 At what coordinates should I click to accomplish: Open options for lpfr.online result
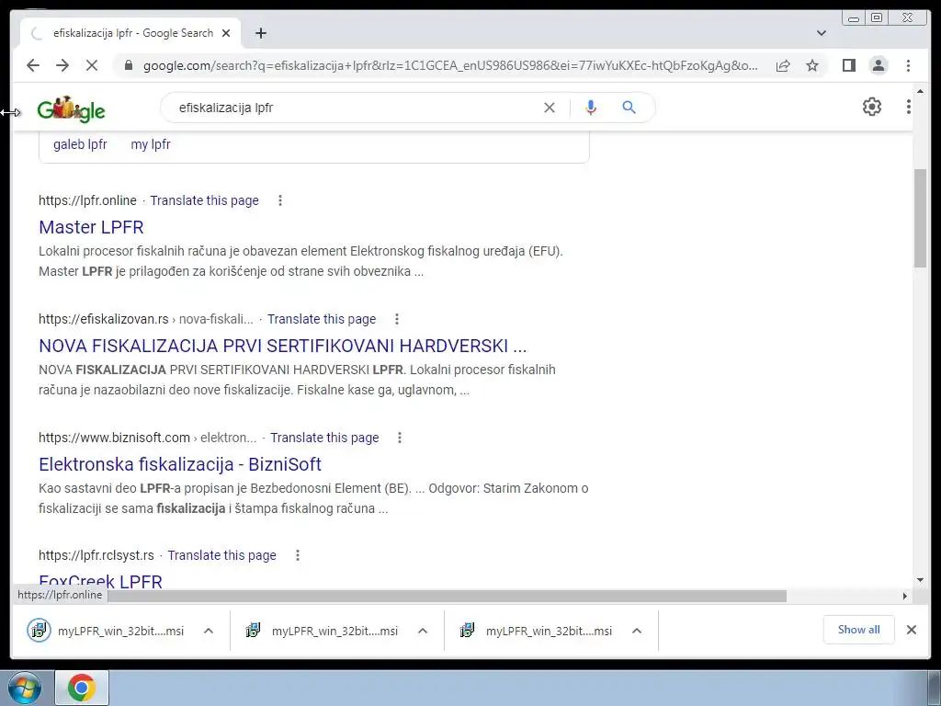coord(279,200)
